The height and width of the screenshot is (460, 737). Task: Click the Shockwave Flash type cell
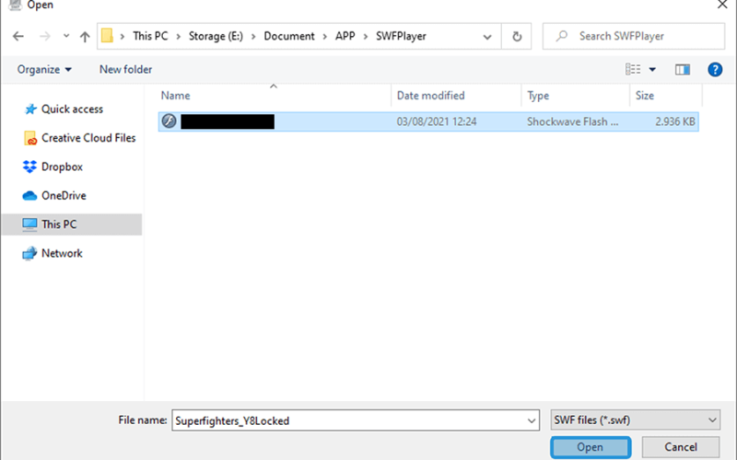[x=572, y=121]
